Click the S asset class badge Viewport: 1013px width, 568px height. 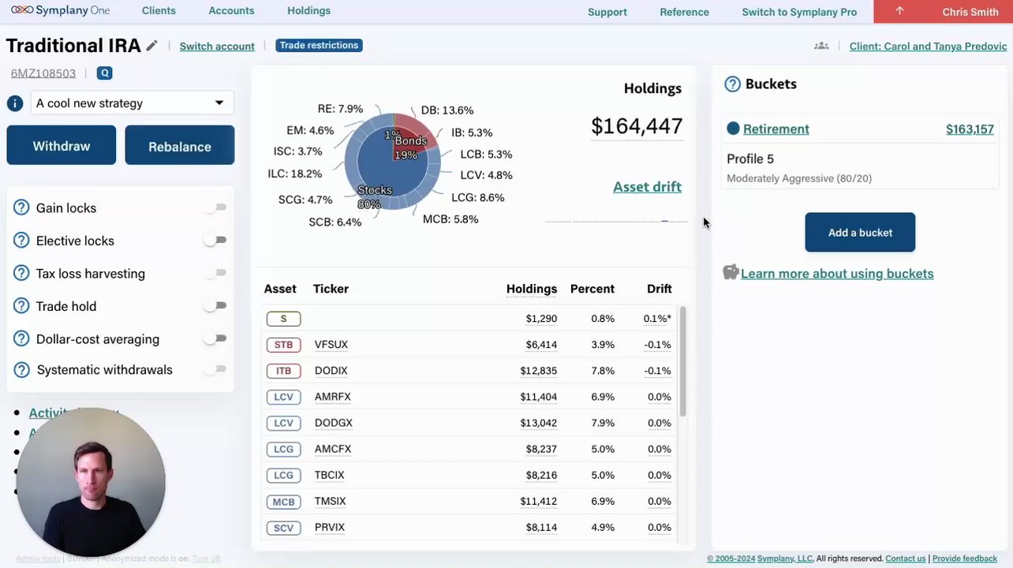click(283, 319)
